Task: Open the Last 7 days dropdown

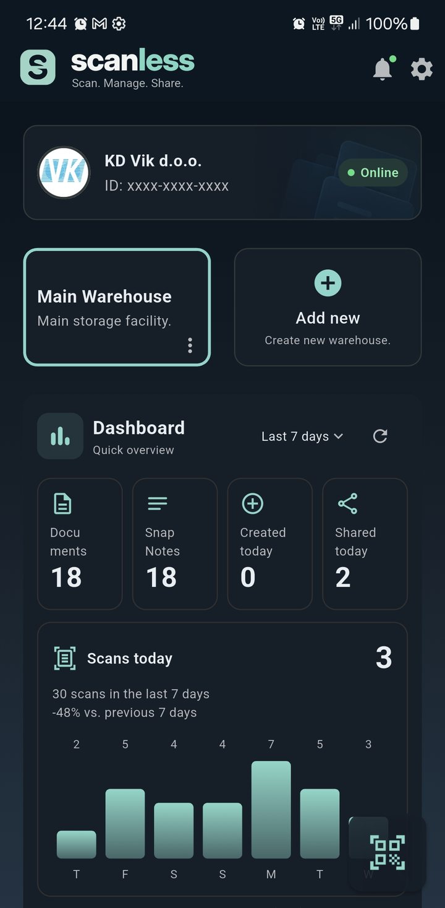Action: [302, 436]
